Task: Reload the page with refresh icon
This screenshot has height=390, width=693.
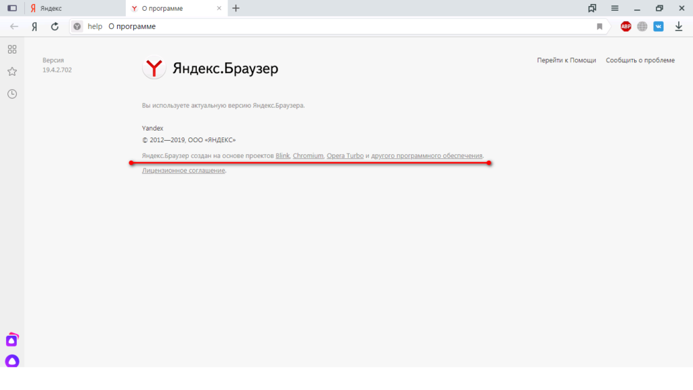Action: pos(55,26)
